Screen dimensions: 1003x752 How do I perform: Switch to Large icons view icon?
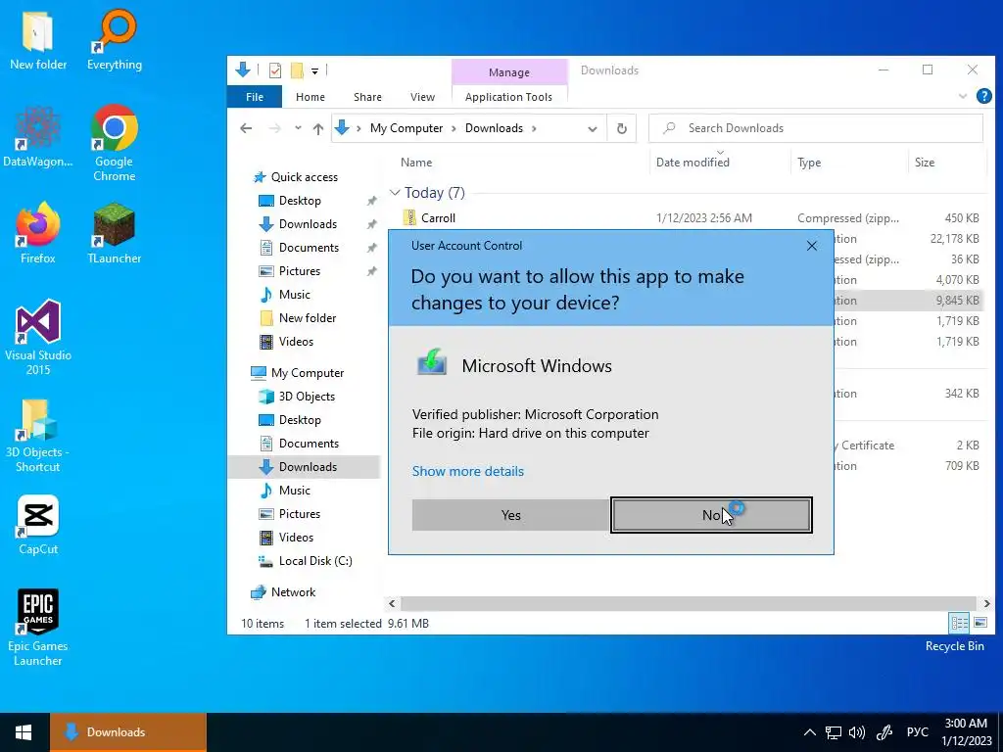[x=979, y=622]
